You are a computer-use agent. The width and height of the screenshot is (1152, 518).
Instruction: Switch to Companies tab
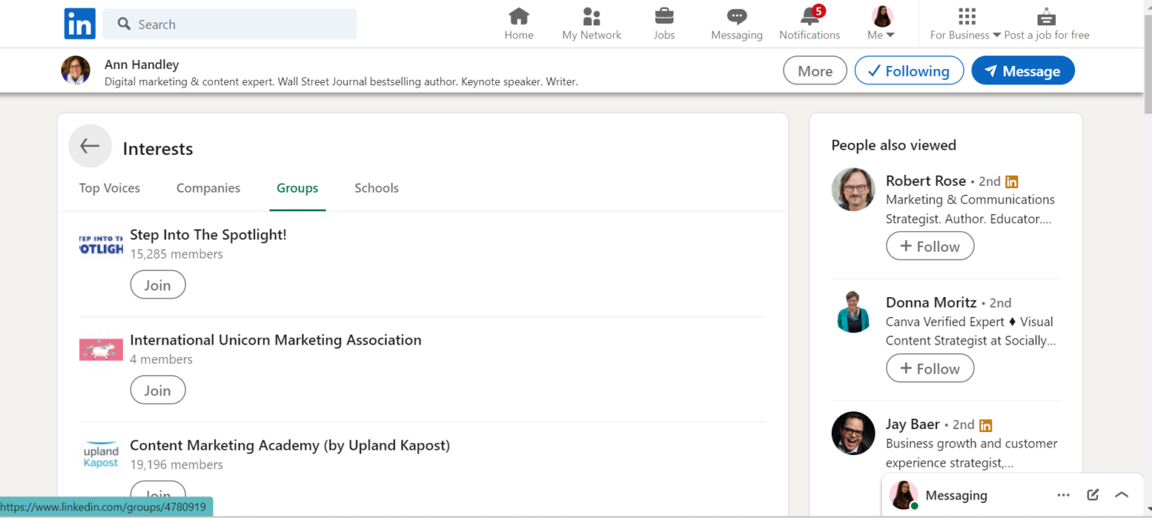208,188
